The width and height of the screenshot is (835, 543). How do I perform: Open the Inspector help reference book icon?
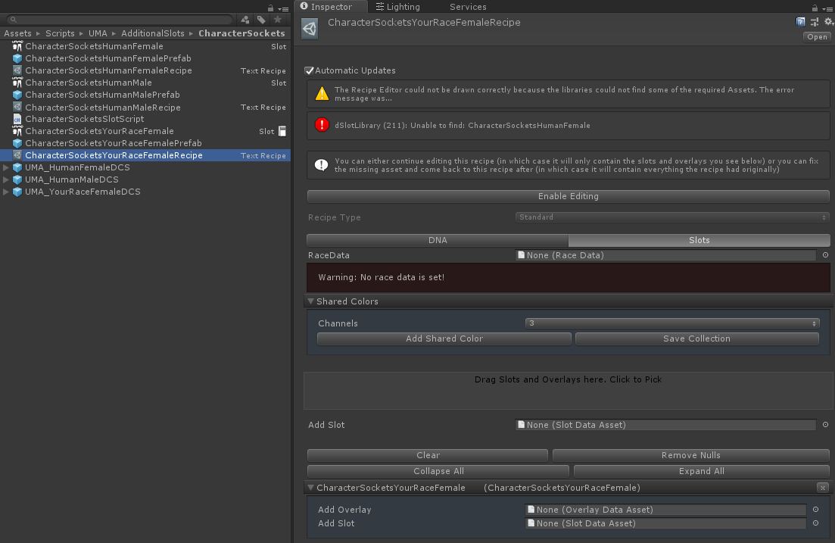[800, 22]
